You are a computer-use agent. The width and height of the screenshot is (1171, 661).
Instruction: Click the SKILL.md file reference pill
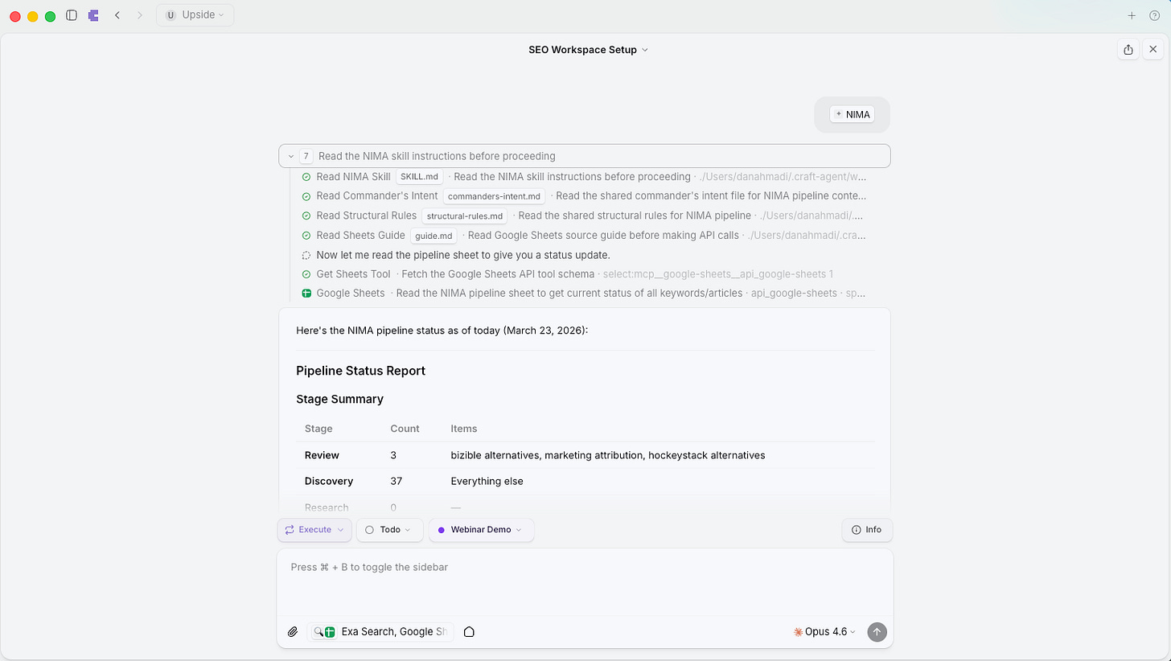pyautogui.click(x=419, y=176)
